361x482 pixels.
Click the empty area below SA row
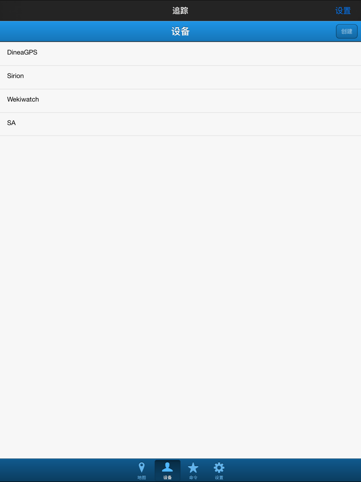180,297
